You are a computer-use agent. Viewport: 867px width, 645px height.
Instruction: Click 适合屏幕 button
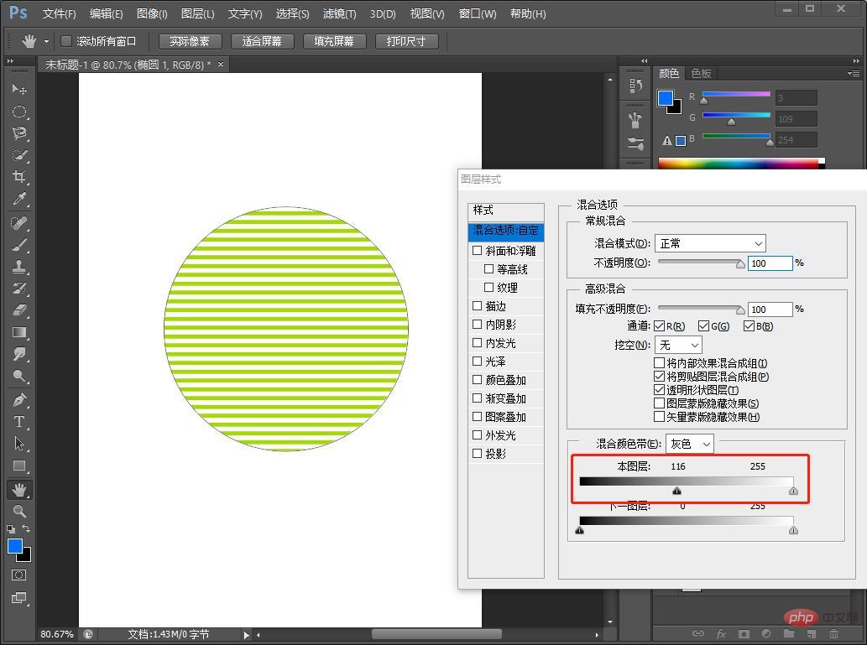coord(262,41)
